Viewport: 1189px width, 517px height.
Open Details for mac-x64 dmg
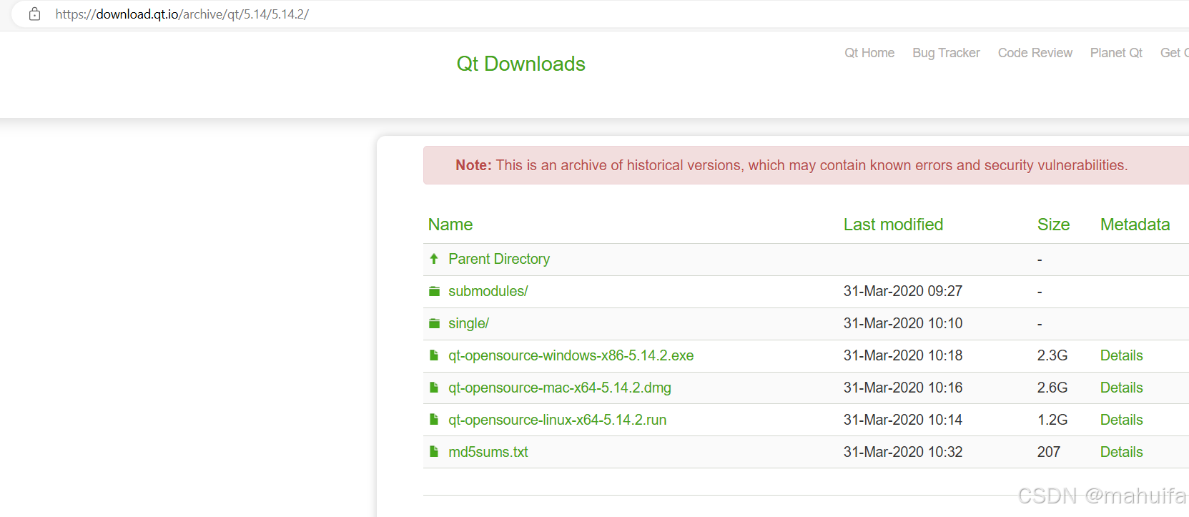tap(1121, 388)
